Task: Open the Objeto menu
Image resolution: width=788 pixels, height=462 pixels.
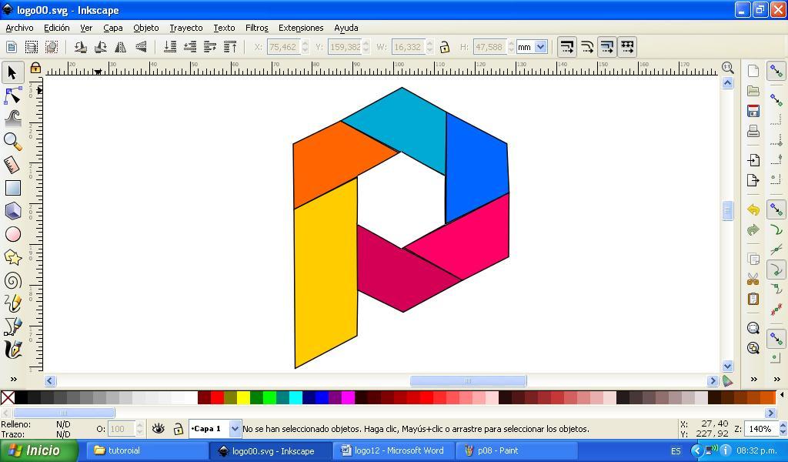Action: point(146,28)
